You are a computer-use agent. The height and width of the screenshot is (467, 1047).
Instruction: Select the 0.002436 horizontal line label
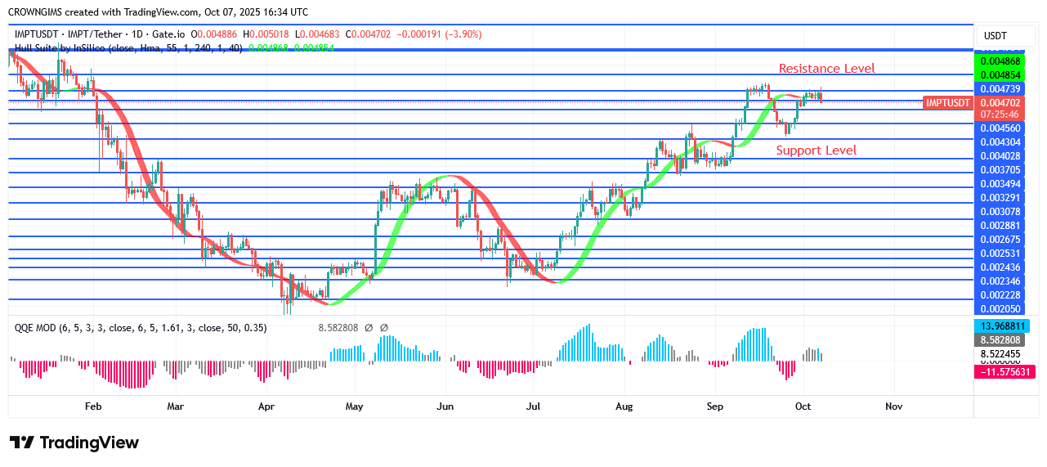pyautogui.click(x=1000, y=267)
